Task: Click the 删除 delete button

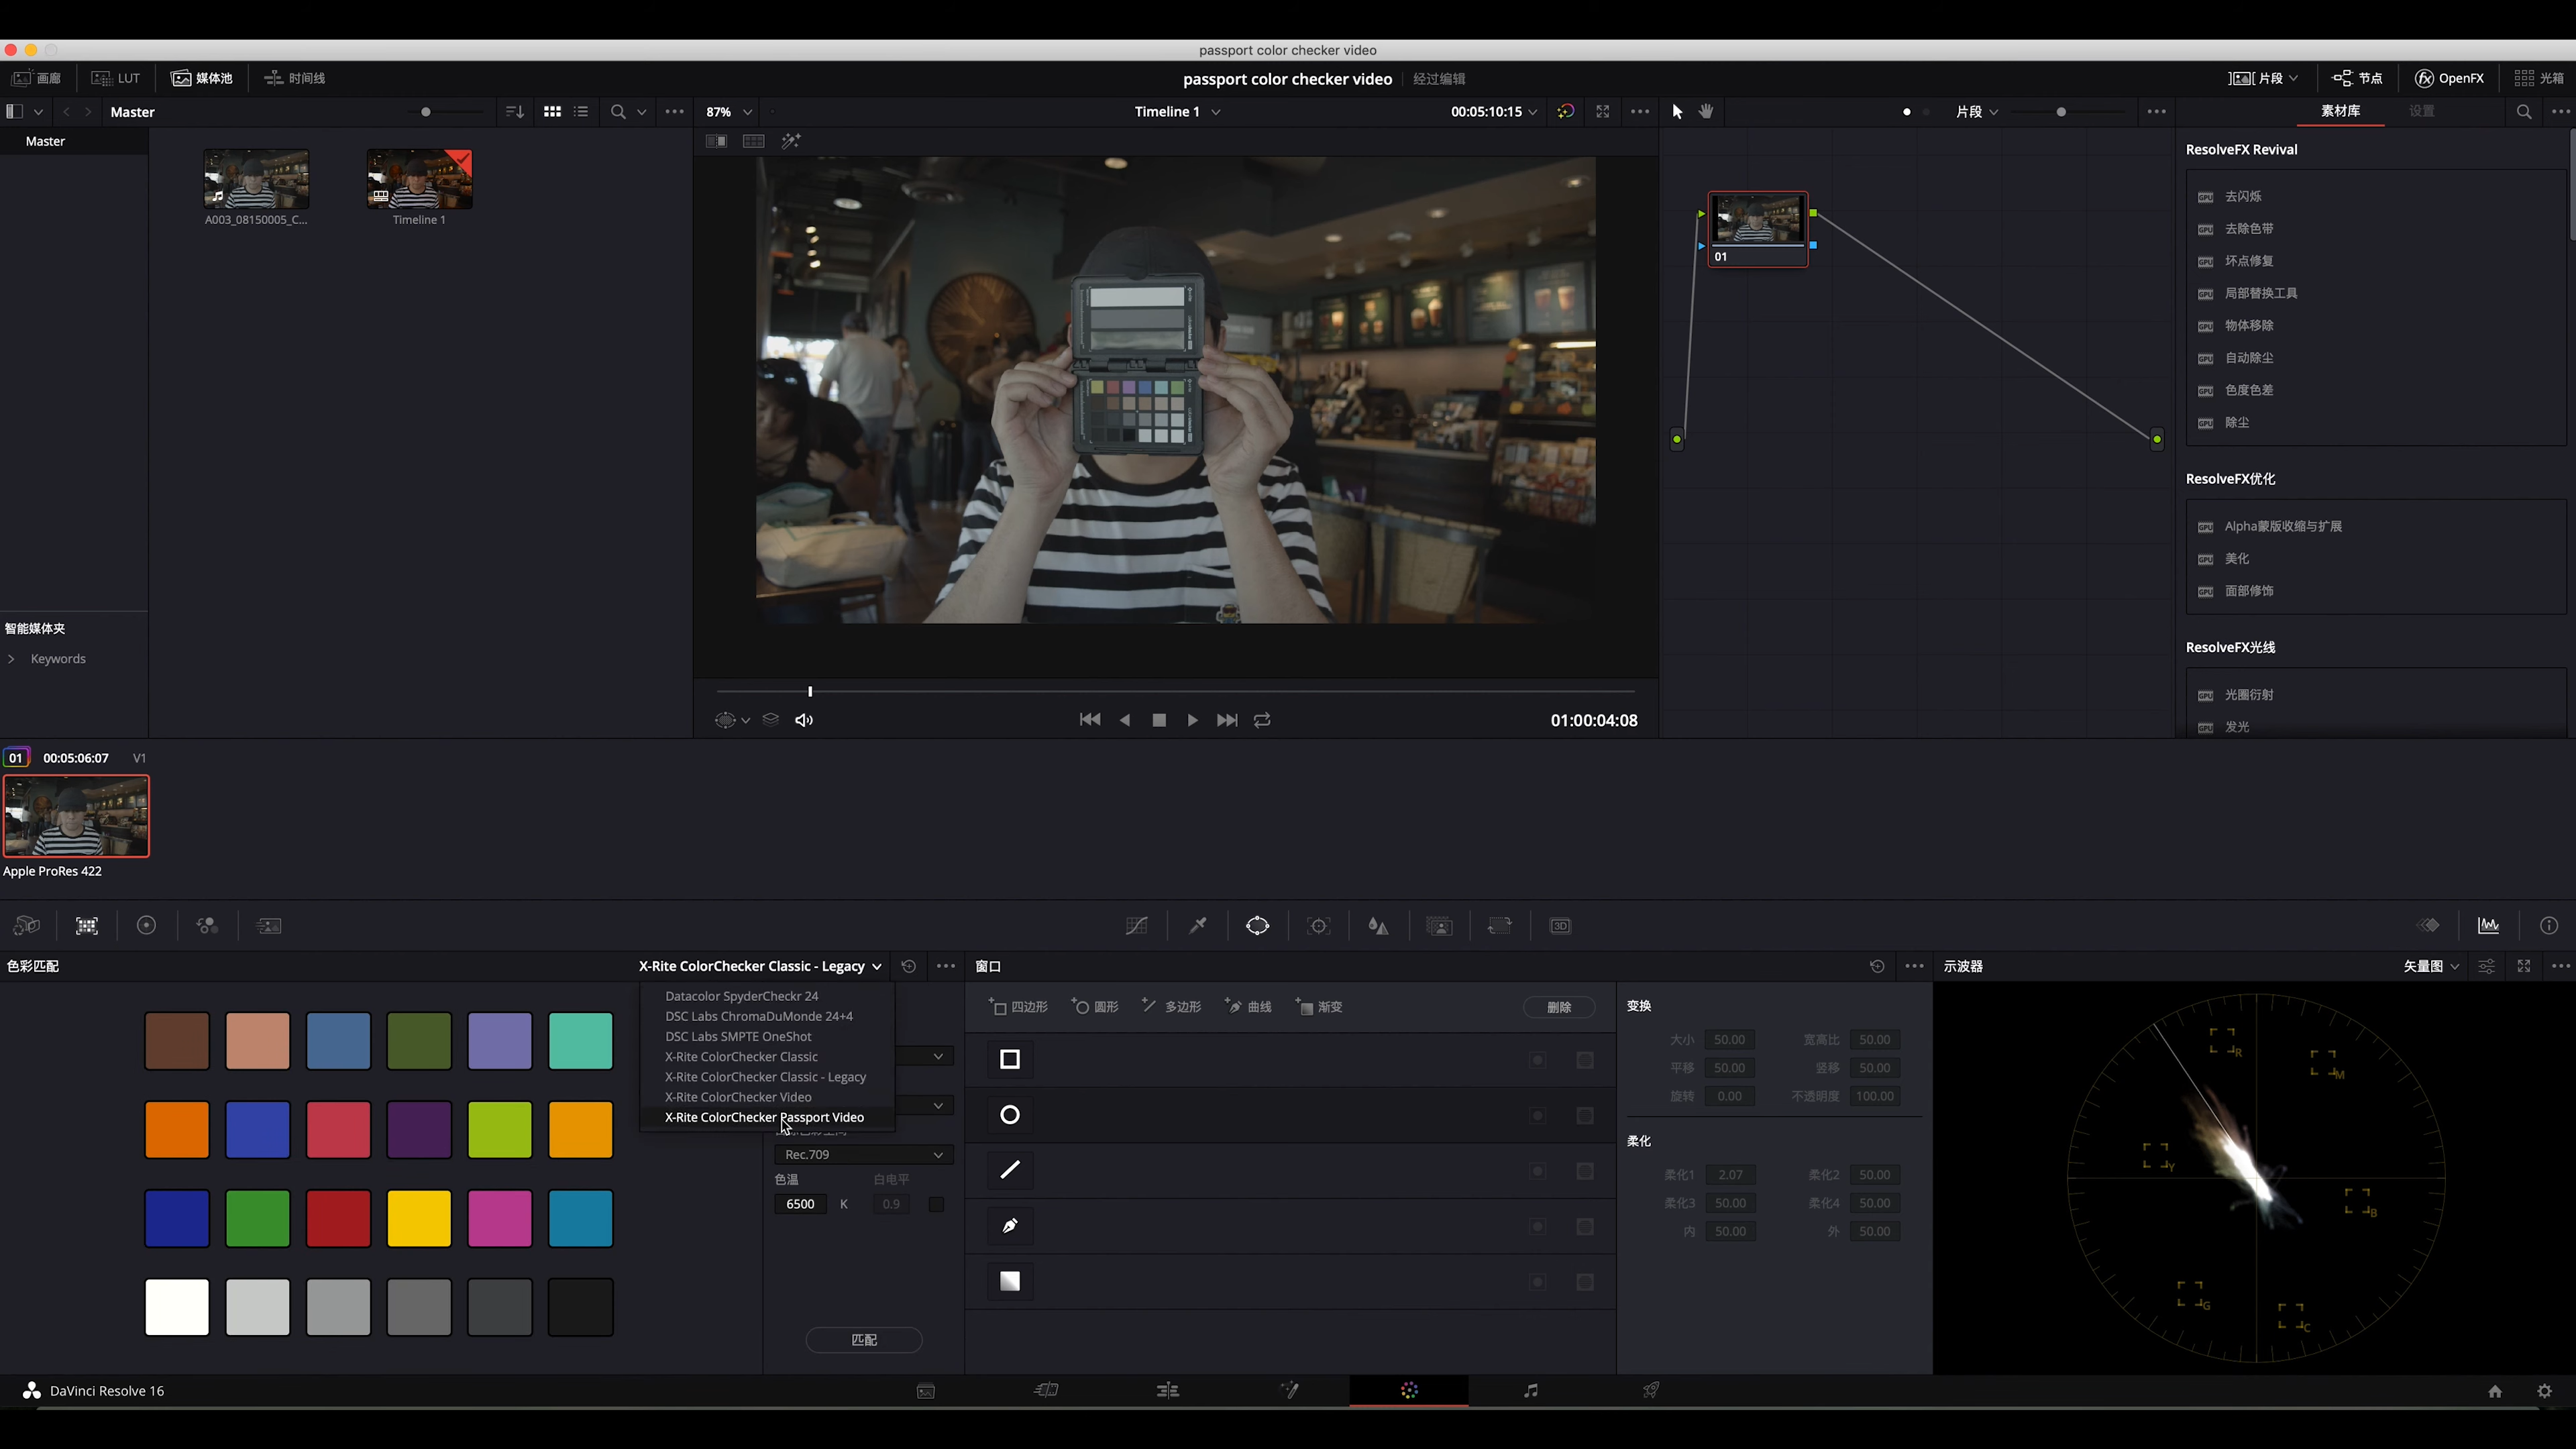Action: (x=1558, y=1007)
